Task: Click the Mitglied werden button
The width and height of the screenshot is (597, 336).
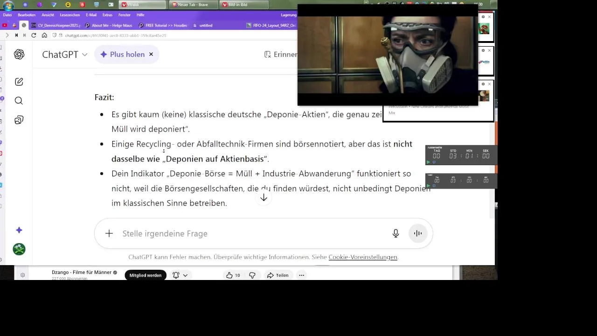Action: tap(146, 275)
